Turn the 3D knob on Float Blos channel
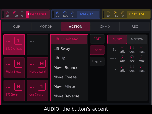 pos(108,13)
